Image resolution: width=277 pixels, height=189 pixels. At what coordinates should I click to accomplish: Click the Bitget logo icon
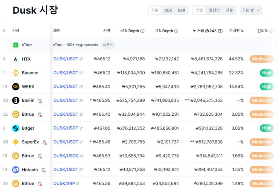[16, 128]
